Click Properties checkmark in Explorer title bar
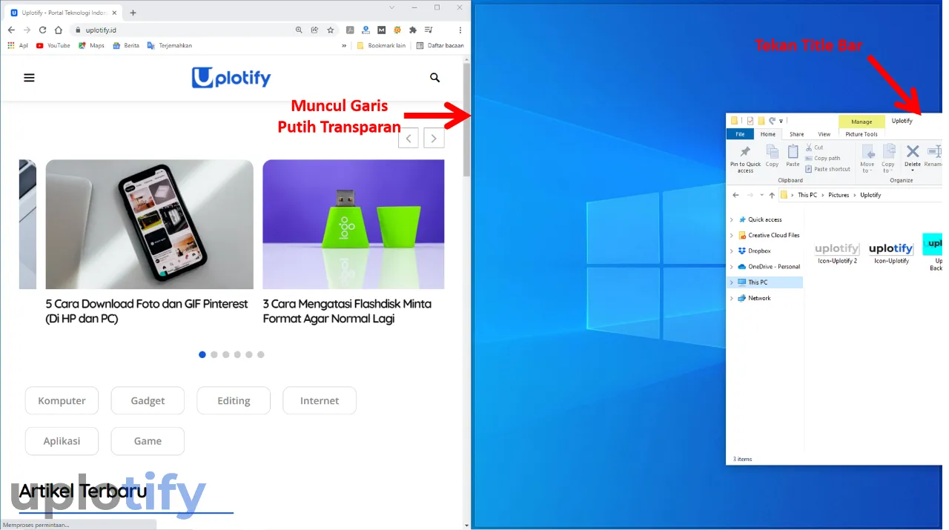The height and width of the screenshot is (530, 949). click(750, 121)
